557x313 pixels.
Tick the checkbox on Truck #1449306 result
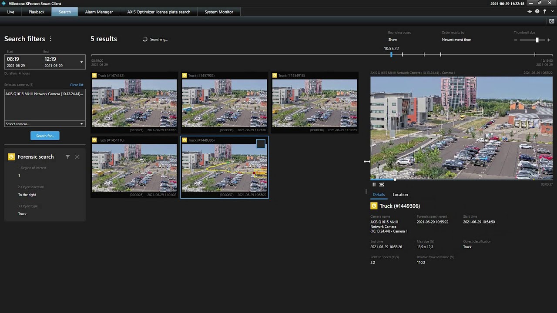click(x=261, y=144)
